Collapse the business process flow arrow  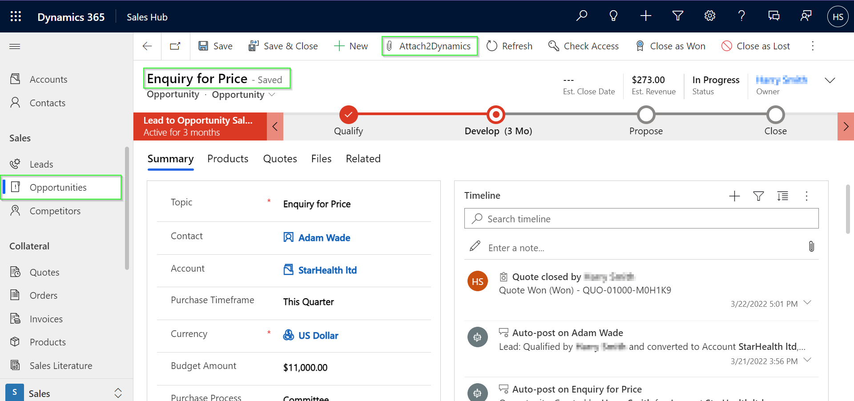[x=275, y=127]
